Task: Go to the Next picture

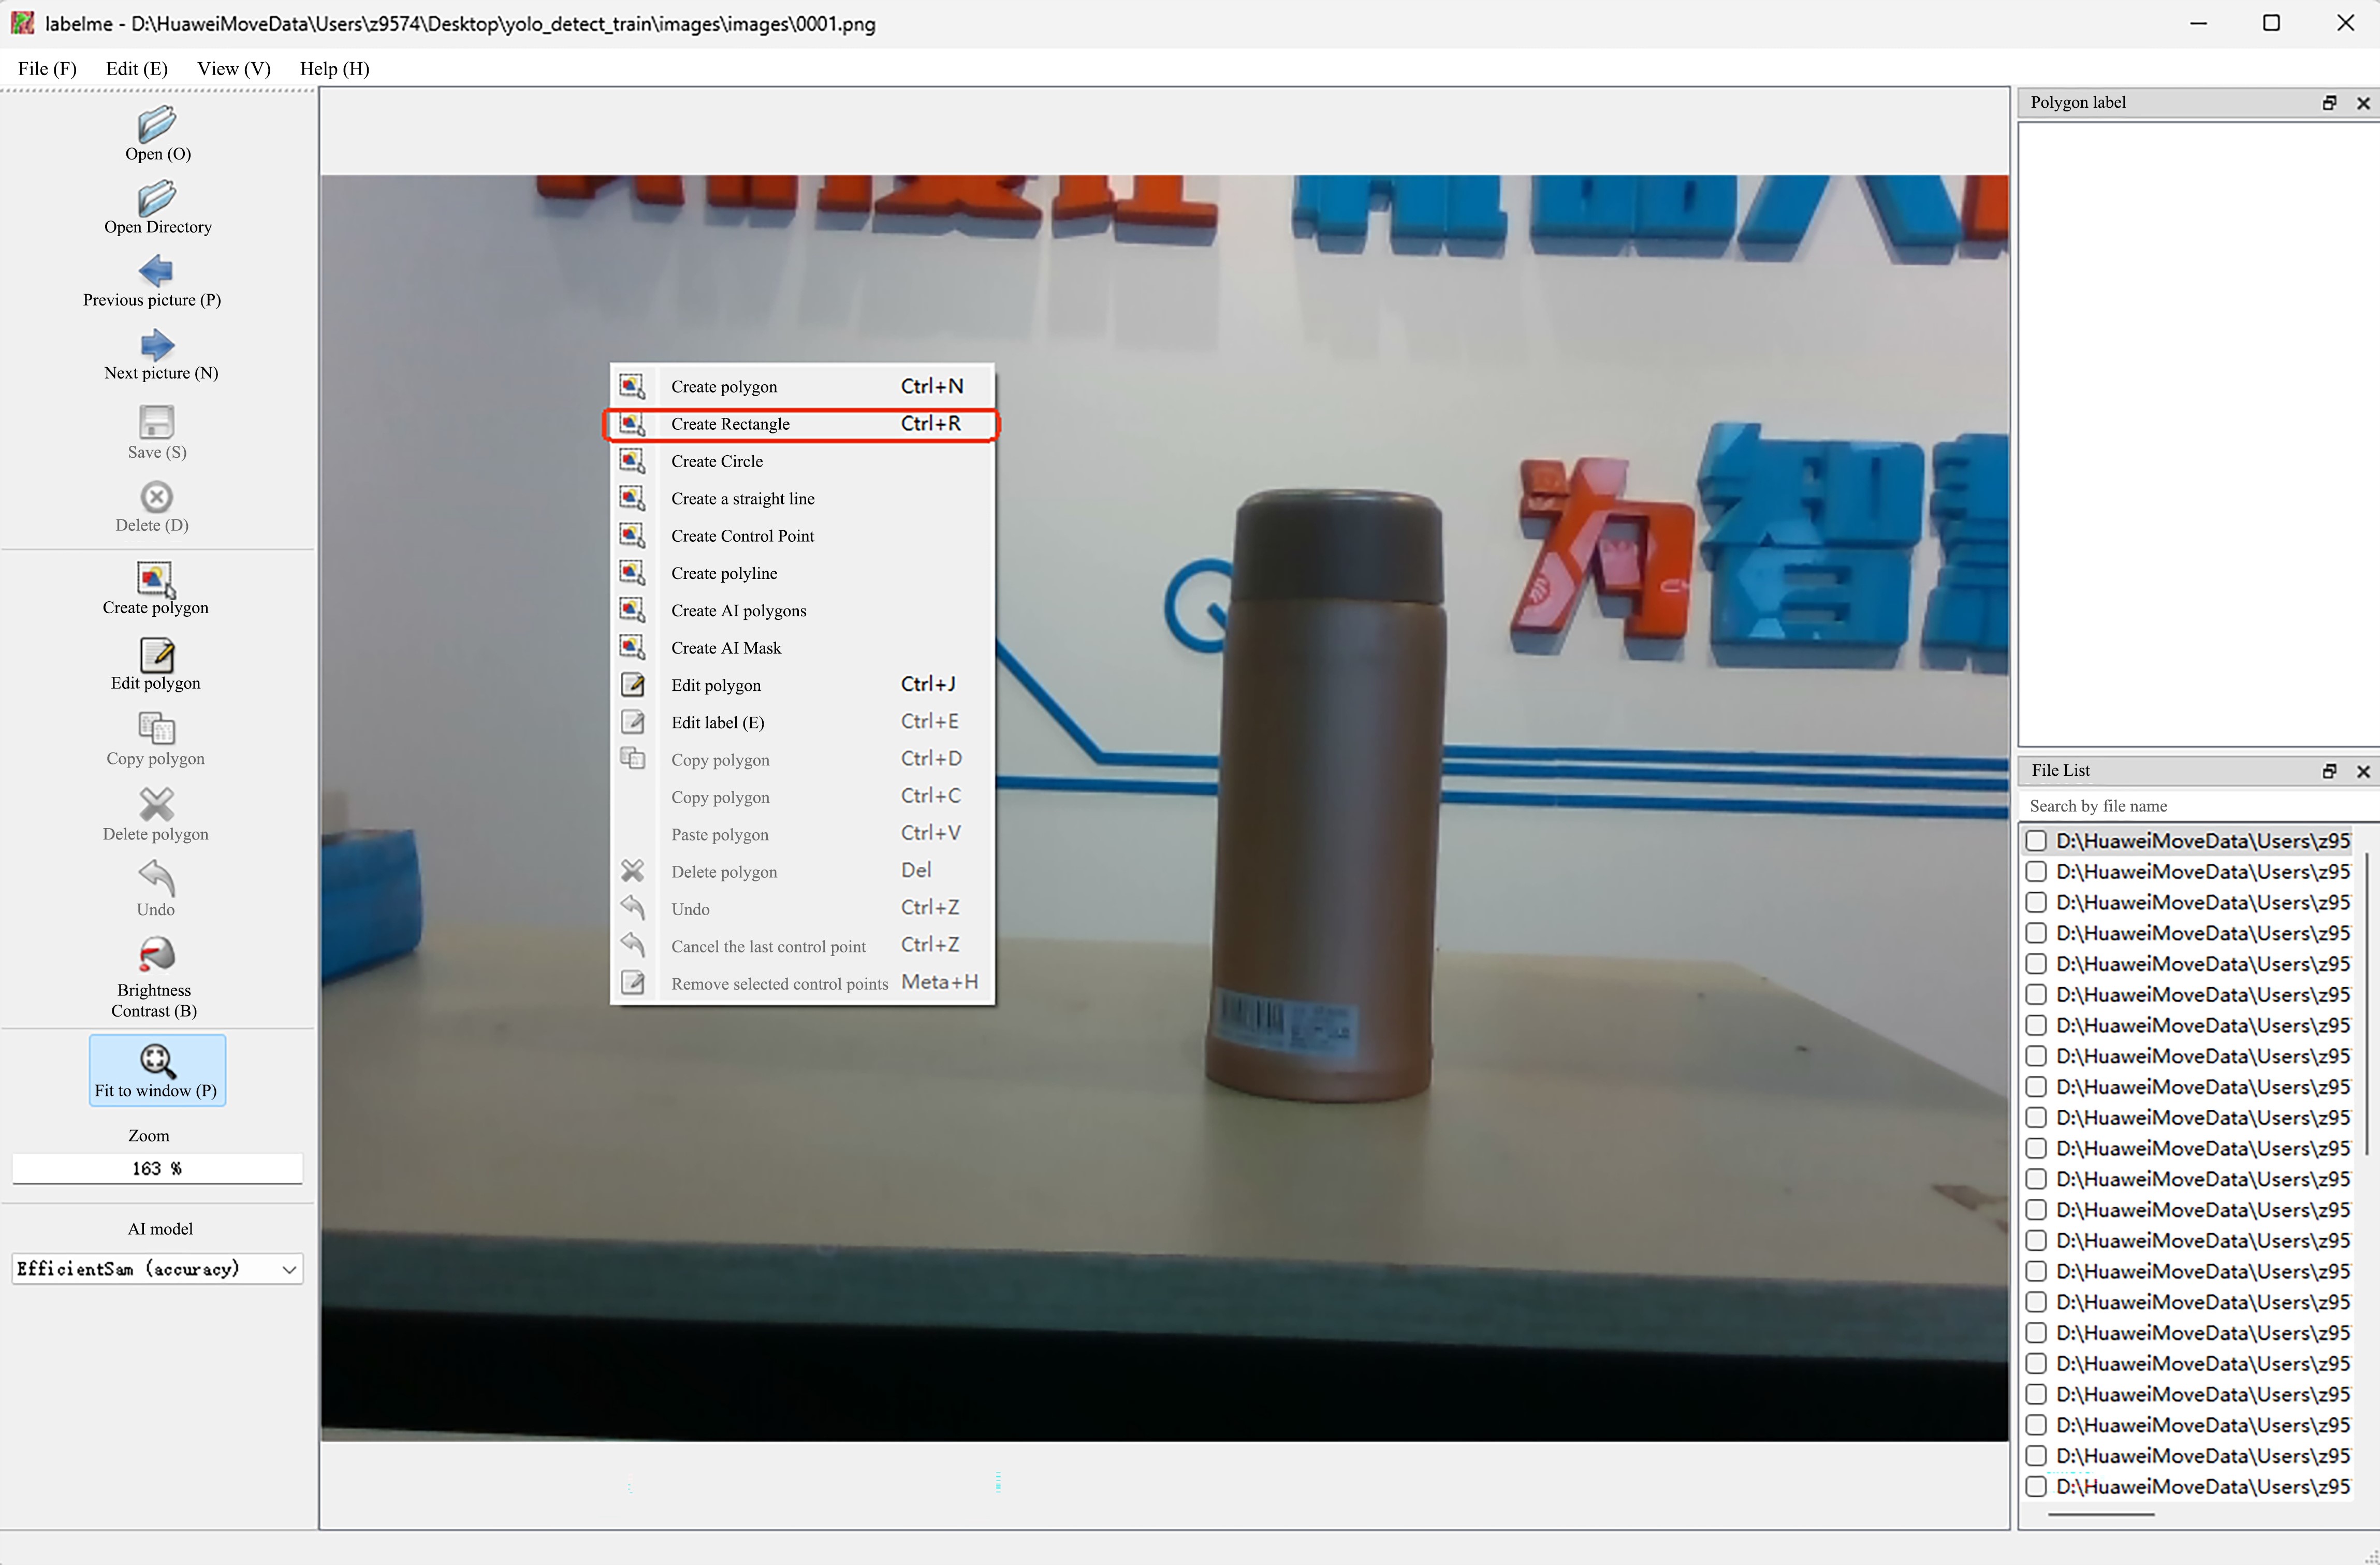Action: click(x=157, y=352)
